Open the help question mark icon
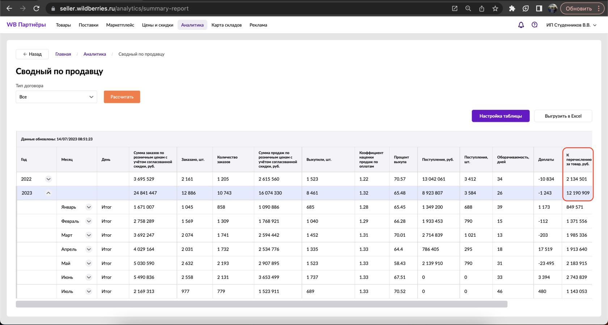 pyautogui.click(x=534, y=25)
